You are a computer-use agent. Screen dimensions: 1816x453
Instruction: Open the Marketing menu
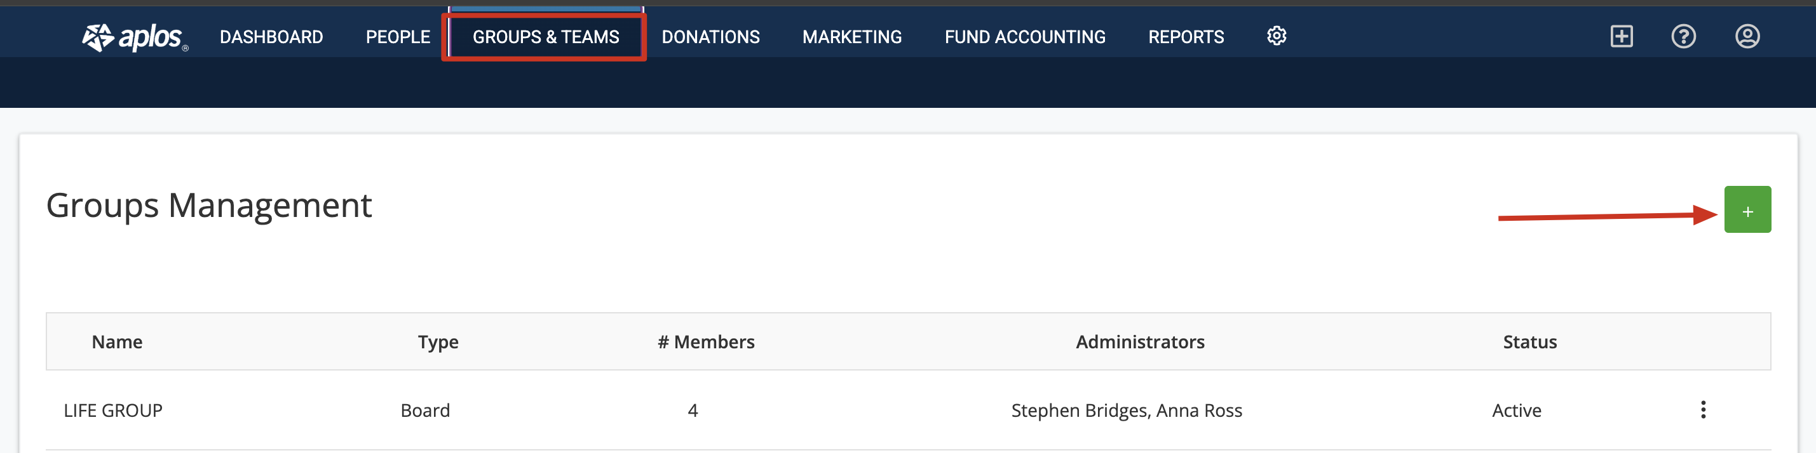pos(851,37)
